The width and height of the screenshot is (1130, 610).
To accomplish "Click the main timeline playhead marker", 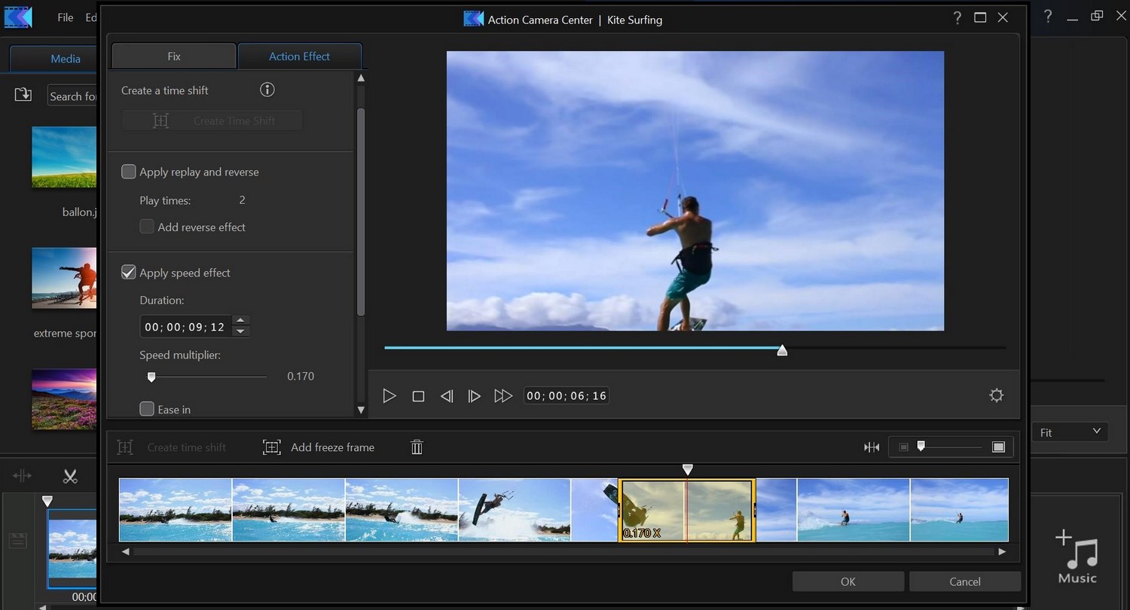I will 47,501.
